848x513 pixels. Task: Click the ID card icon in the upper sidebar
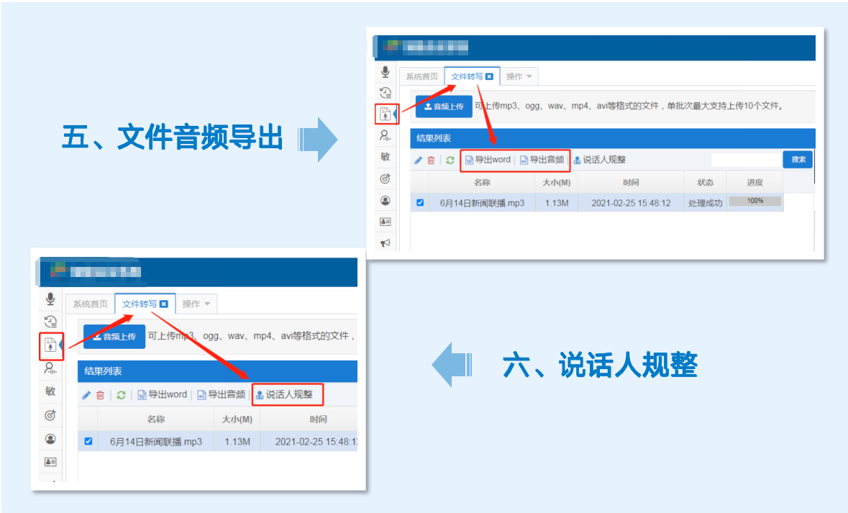[x=386, y=222]
